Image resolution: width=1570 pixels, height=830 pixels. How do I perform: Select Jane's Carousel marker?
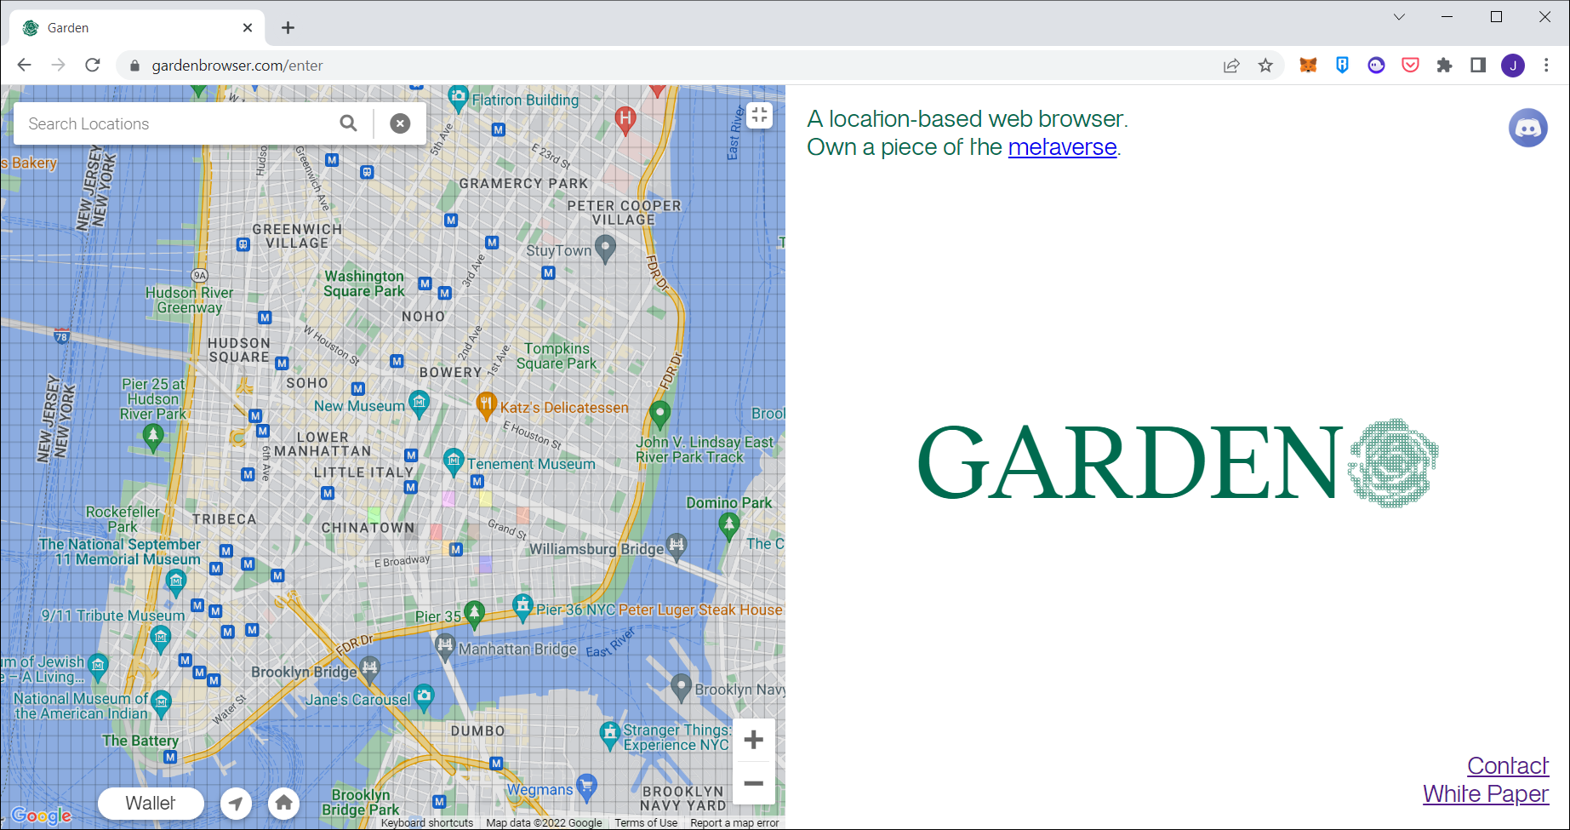click(424, 698)
